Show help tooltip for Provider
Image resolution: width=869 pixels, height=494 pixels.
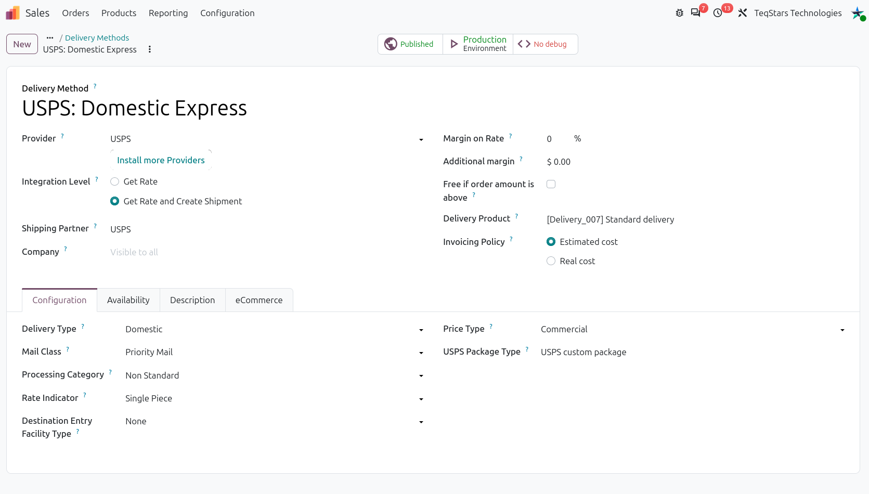[62, 136]
